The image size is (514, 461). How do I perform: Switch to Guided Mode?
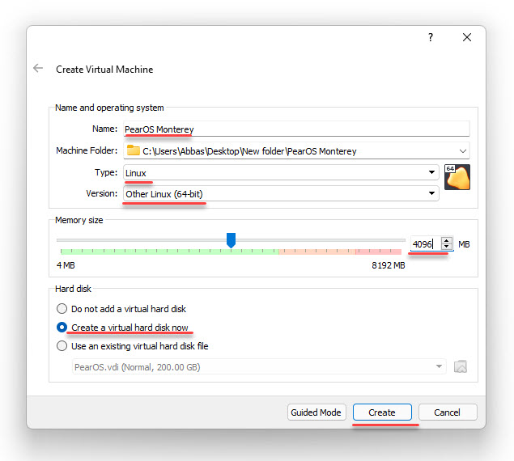[316, 412]
